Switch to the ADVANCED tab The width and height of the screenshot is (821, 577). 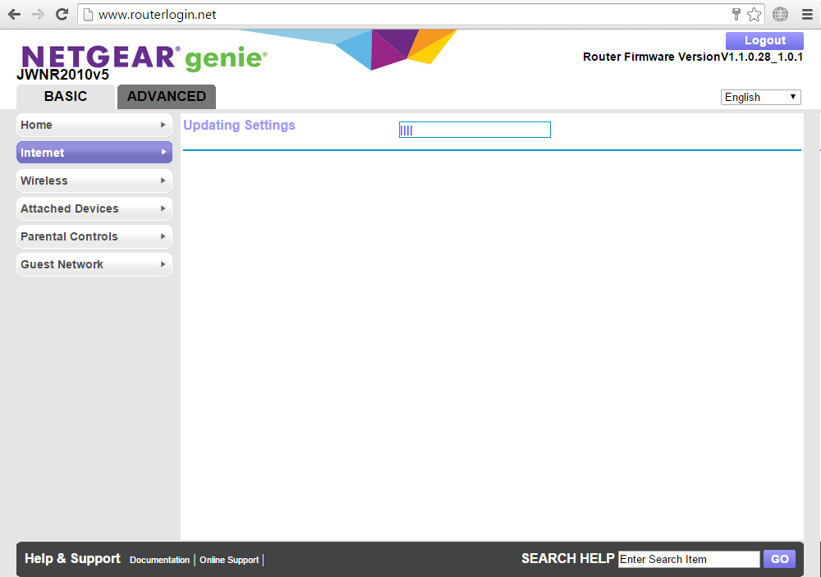click(x=167, y=97)
